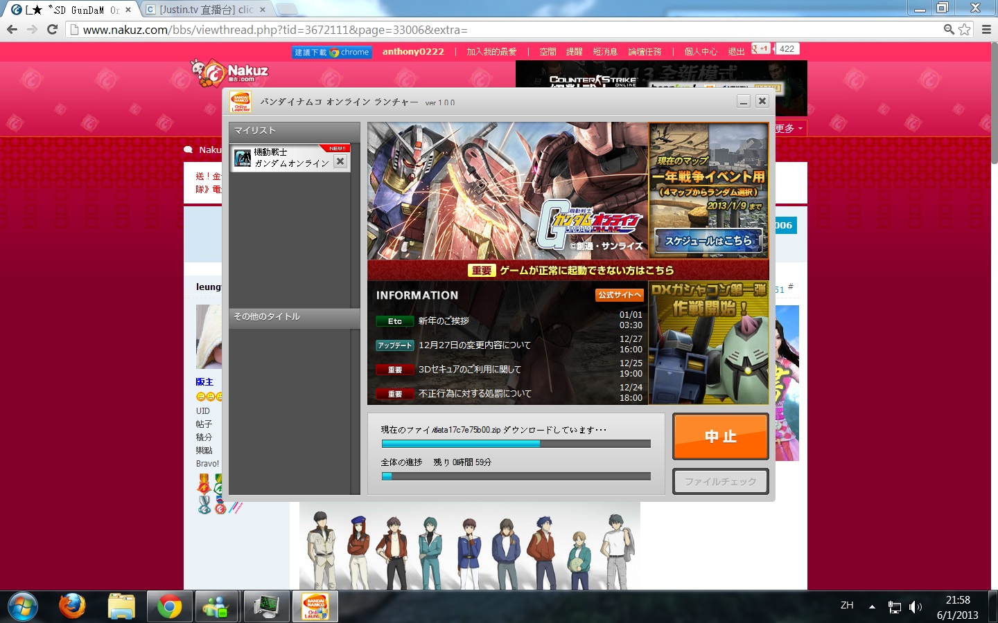
Task: Remove Gundam Online from my list with X
Action: [340, 161]
